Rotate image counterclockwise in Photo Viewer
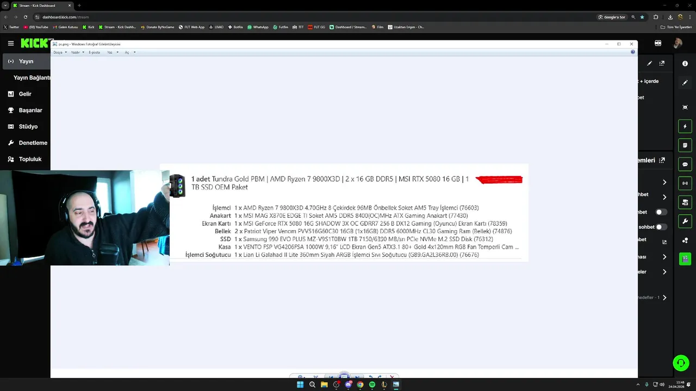Viewport: 696px width, 391px height. pos(370,377)
